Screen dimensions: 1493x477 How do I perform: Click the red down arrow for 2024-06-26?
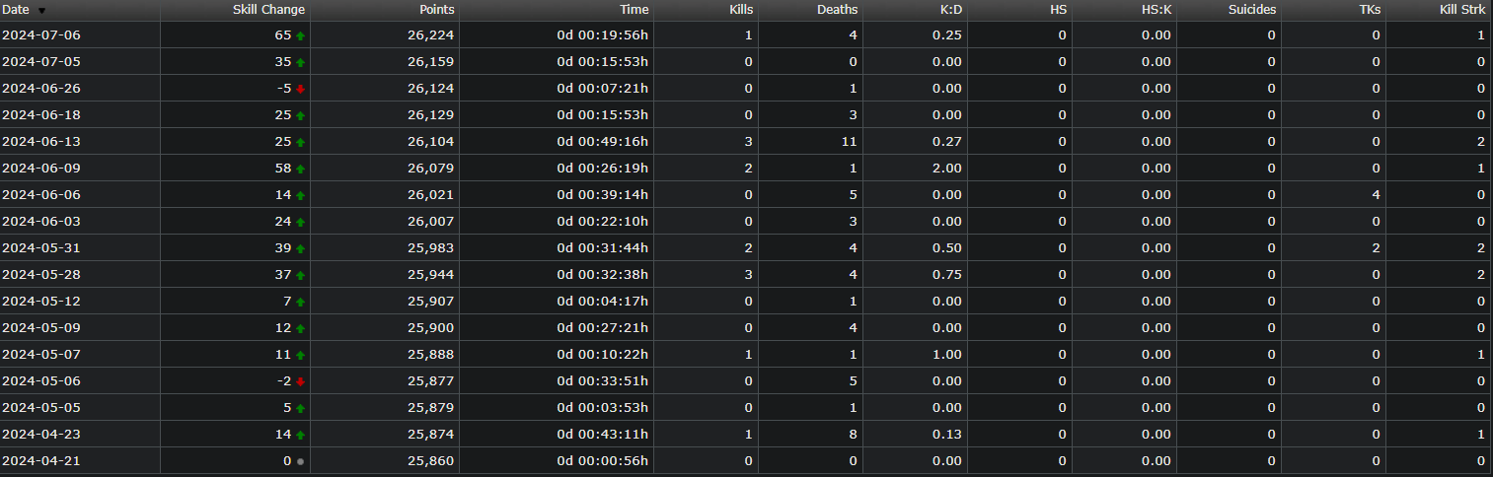[300, 89]
